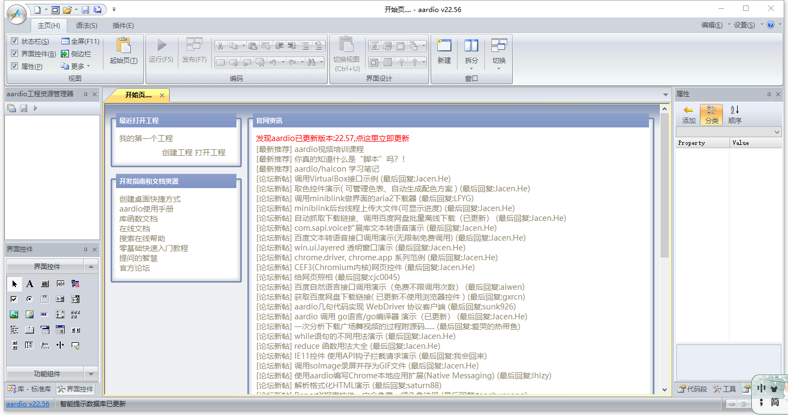Open the quick access customize dropdown arrow
The width and height of the screenshot is (788, 415).
(114, 9)
